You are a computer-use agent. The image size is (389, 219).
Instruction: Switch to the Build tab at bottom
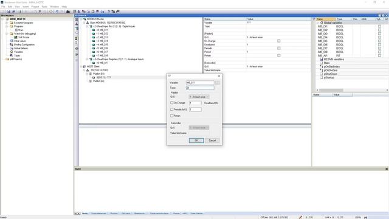[x=85, y=214]
